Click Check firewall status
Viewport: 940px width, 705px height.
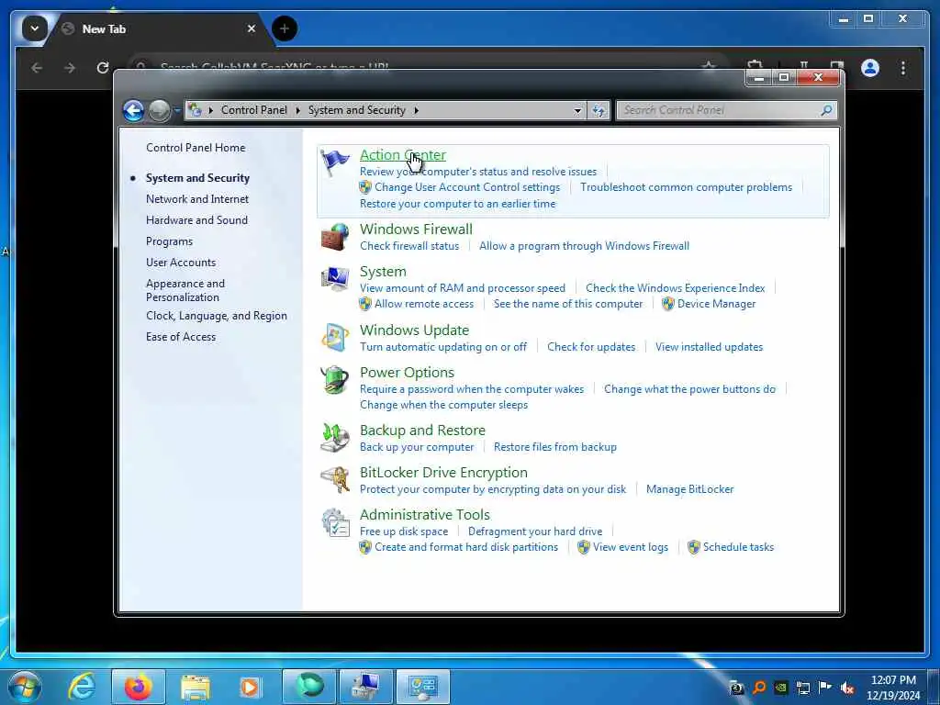pyautogui.click(x=409, y=246)
